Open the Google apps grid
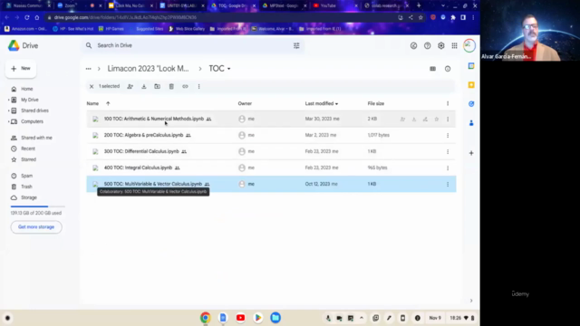The height and width of the screenshot is (326, 580). coord(454,46)
